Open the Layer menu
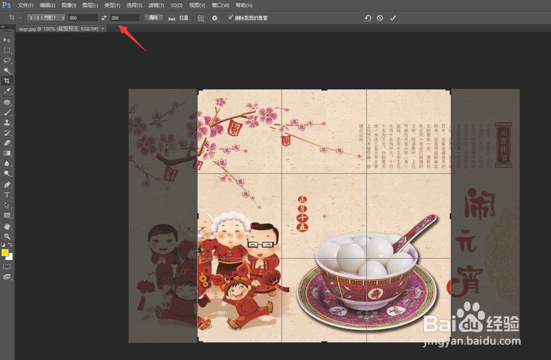This screenshot has height=360, width=551. (90, 6)
